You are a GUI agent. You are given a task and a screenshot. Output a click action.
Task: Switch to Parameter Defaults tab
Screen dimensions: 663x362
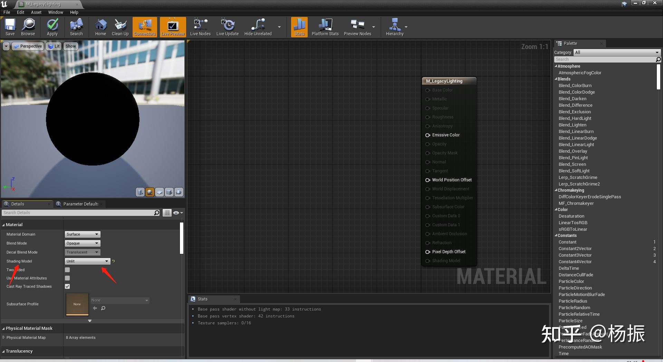point(80,204)
